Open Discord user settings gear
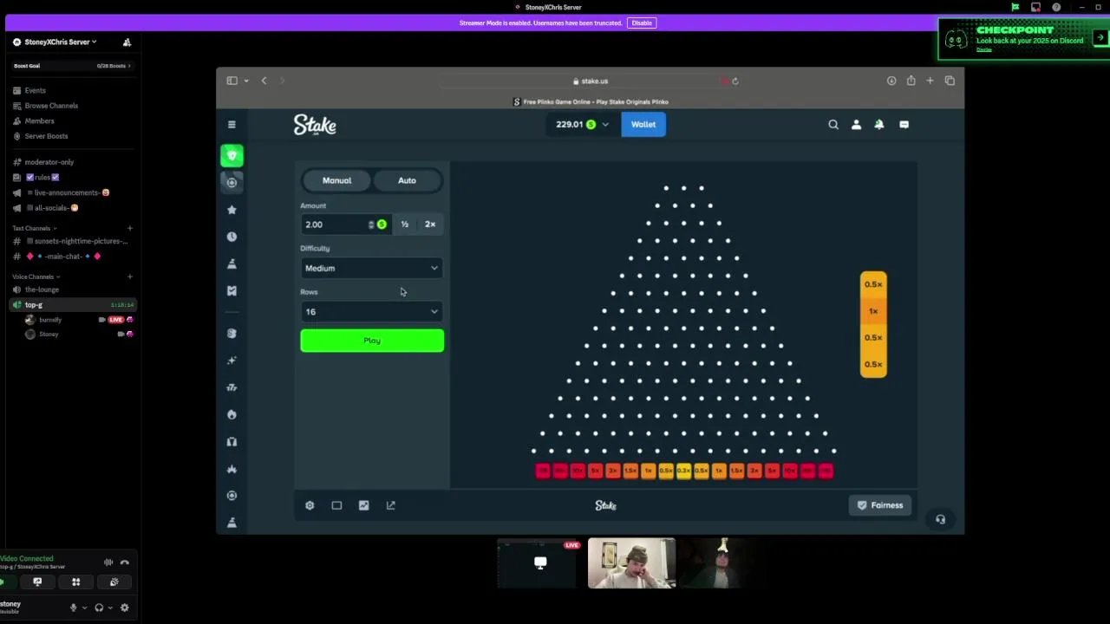Image resolution: width=1110 pixels, height=624 pixels. 125,608
